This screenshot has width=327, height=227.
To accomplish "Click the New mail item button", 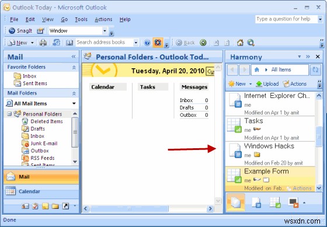I will [18, 43].
